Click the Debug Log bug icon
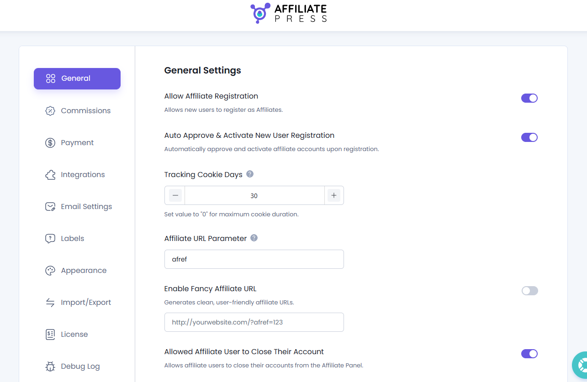Viewport: 587px width, 382px height. pos(50,366)
